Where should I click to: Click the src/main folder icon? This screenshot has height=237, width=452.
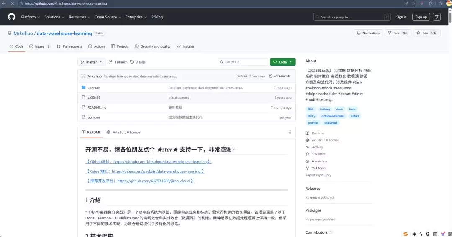click(x=83, y=88)
